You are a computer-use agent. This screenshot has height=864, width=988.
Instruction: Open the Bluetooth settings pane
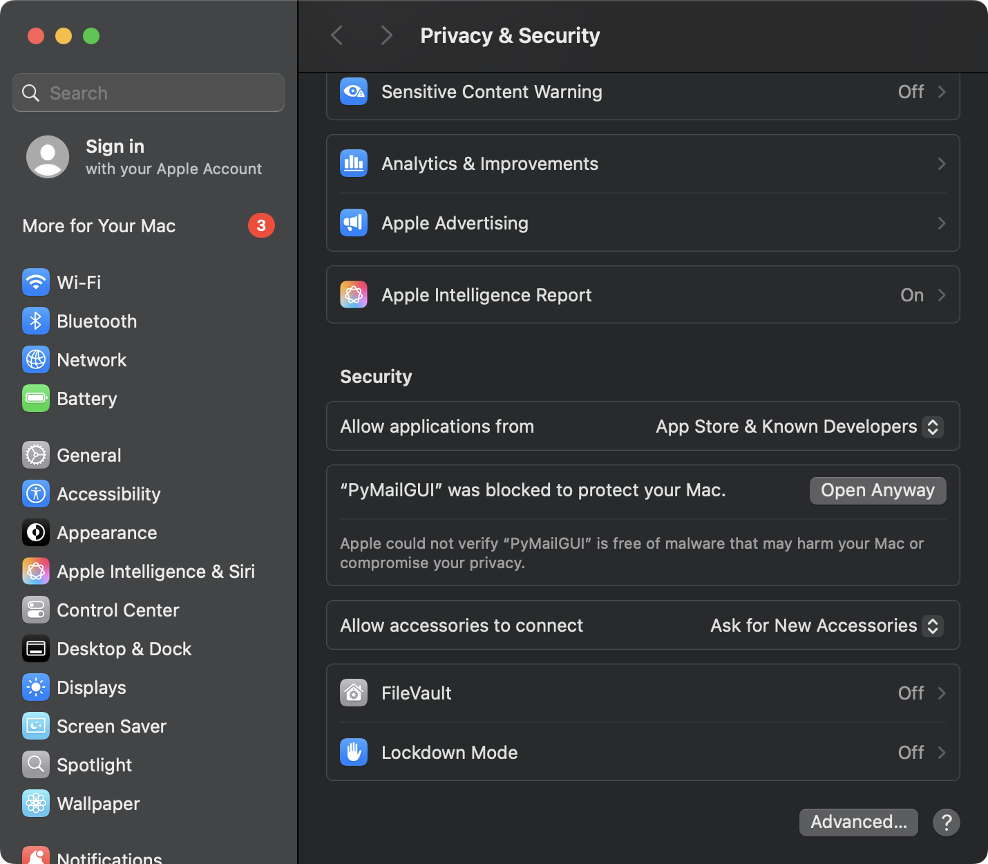click(149, 321)
